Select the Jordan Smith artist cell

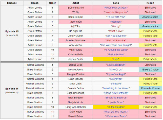[x=76, y=59]
